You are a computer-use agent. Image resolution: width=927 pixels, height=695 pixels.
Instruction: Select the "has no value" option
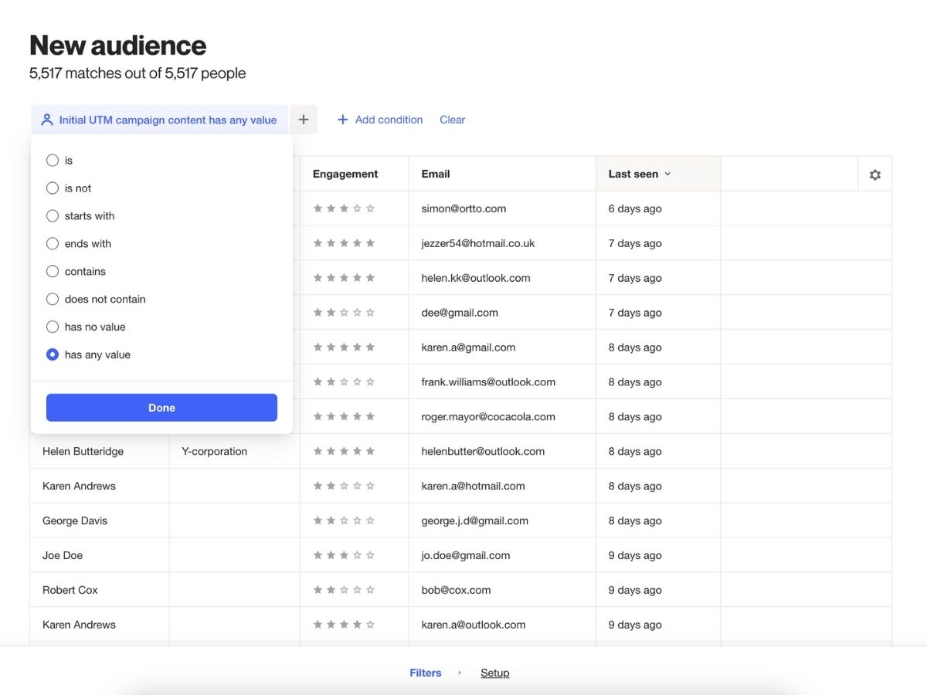click(x=53, y=327)
